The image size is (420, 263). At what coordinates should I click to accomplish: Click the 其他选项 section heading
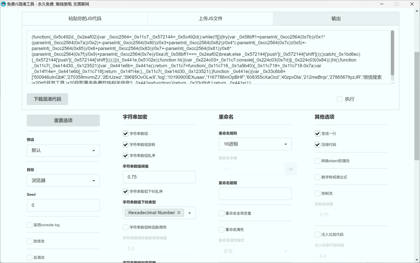click(324, 117)
